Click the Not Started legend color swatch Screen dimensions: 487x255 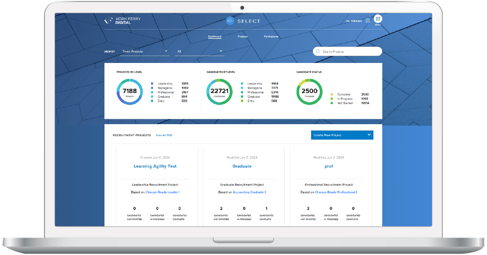(332, 103)
